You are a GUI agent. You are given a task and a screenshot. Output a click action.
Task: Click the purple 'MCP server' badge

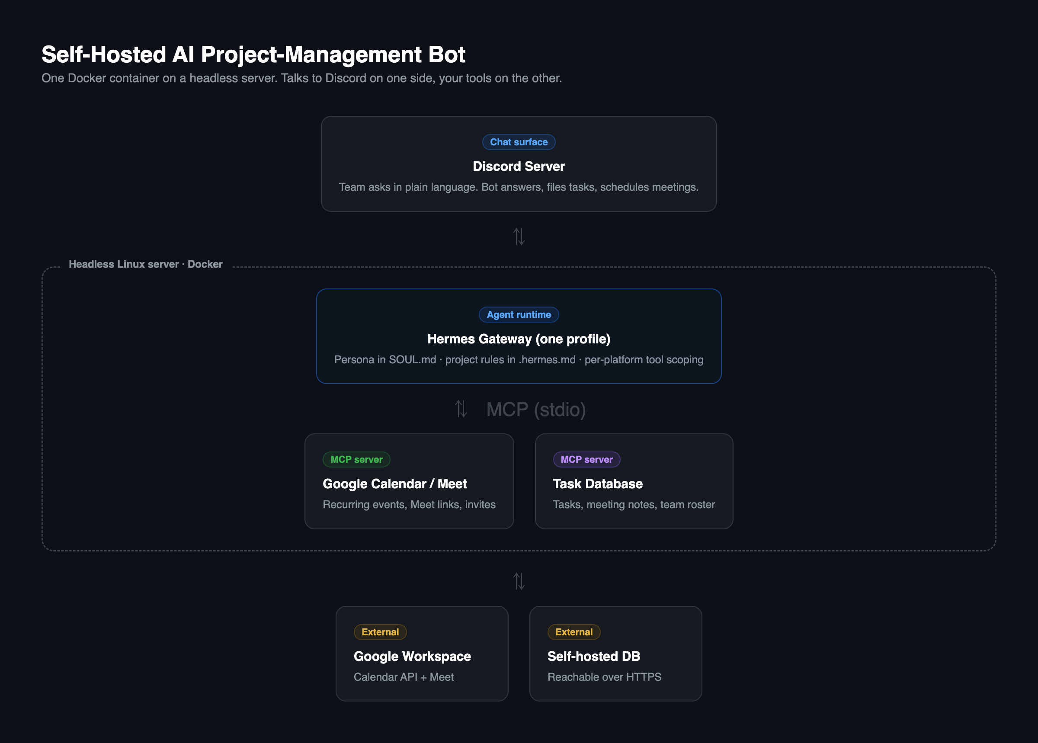[586, 459]
